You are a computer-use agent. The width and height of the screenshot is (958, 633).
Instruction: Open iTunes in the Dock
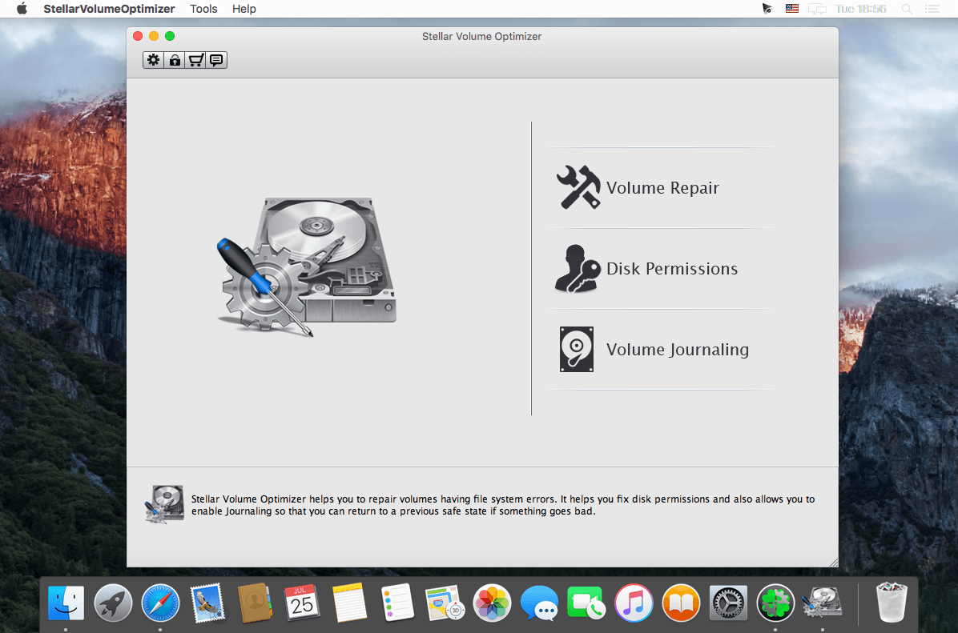pos(634,603)
